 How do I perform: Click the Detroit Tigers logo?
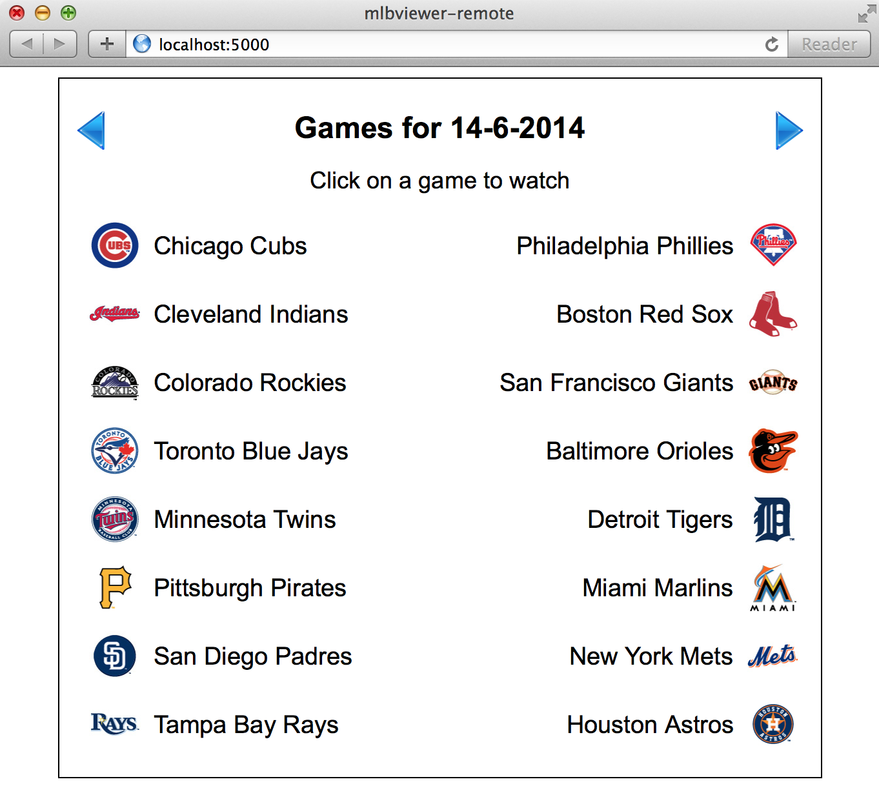[773, 519]
